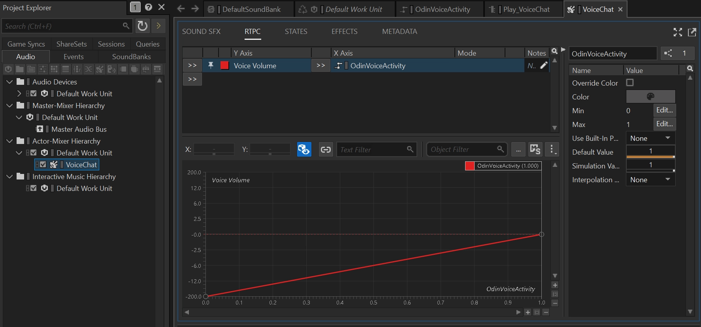Image resolution: width=701 pixels, height=327 pixels.
Task: Collapse the Actor-Mixer Hierarchy folder
Action: 9,141
